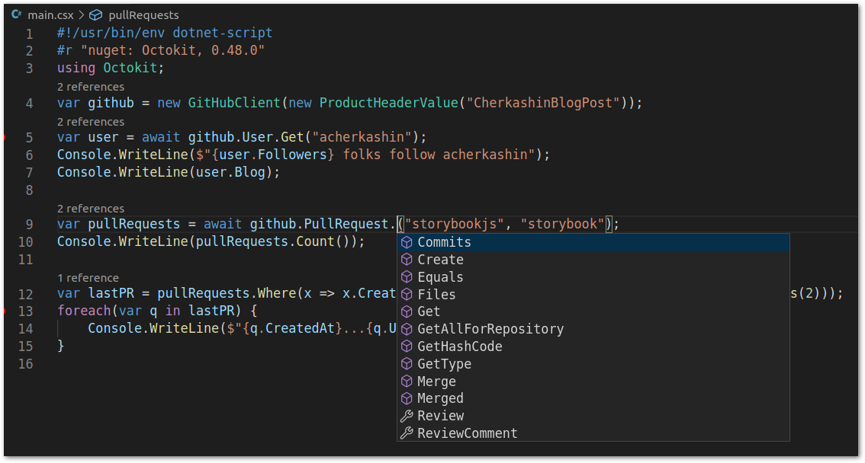Select the Equals suggestion entry
Image resolution: width=865 pixels, height=463 pixels.
[x=440, y=277]
